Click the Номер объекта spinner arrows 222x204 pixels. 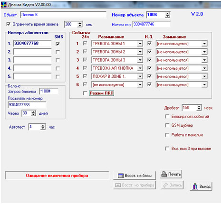167,15
